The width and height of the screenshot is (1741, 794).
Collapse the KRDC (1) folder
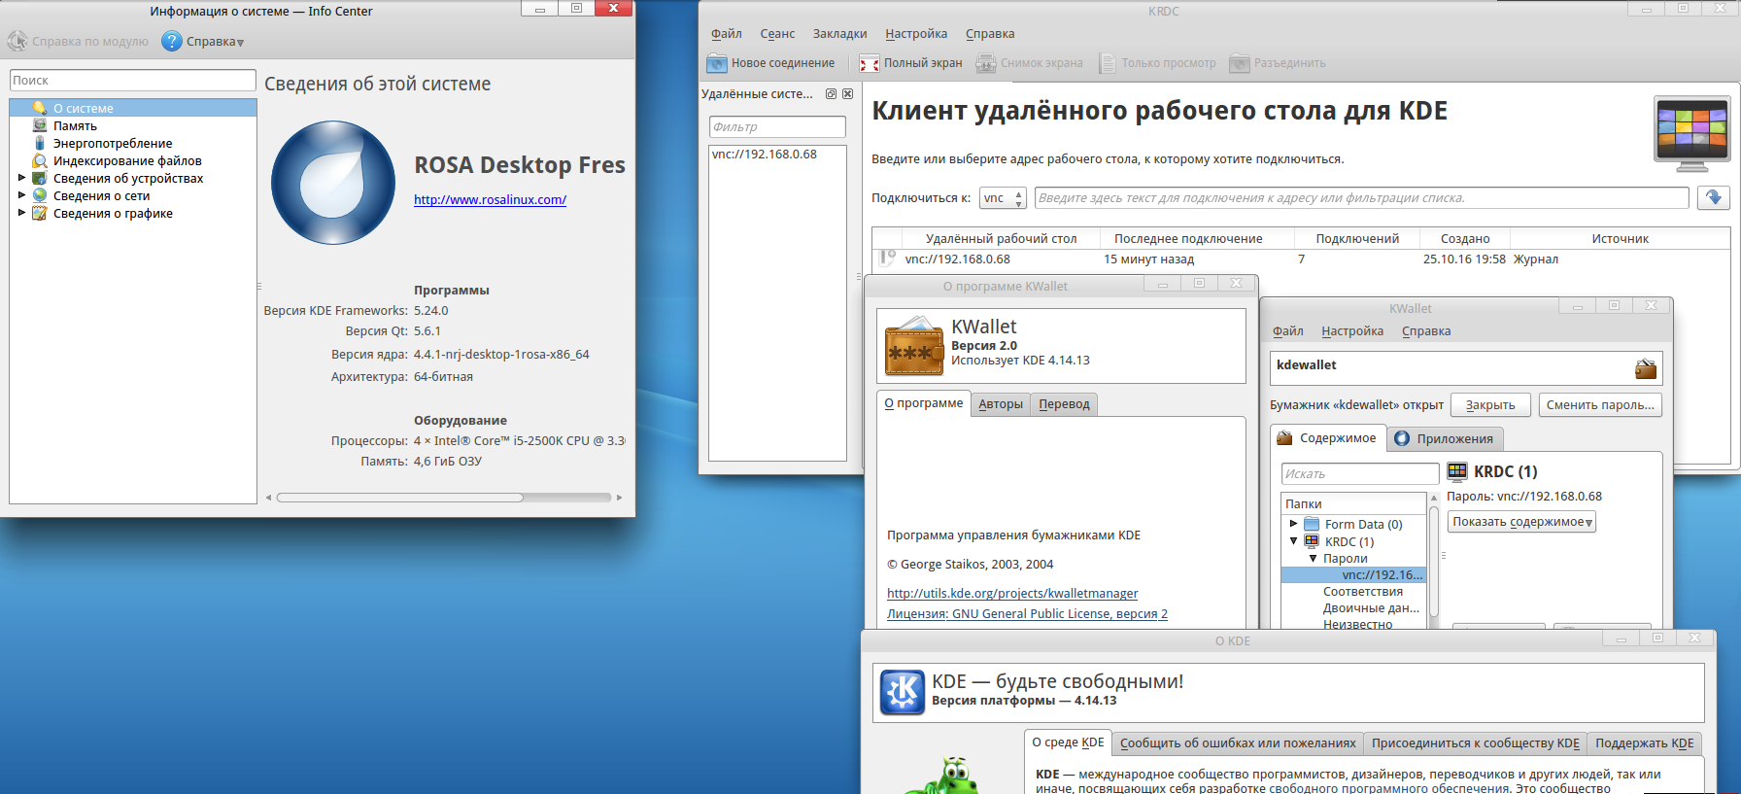click(x=1293, y=541)
